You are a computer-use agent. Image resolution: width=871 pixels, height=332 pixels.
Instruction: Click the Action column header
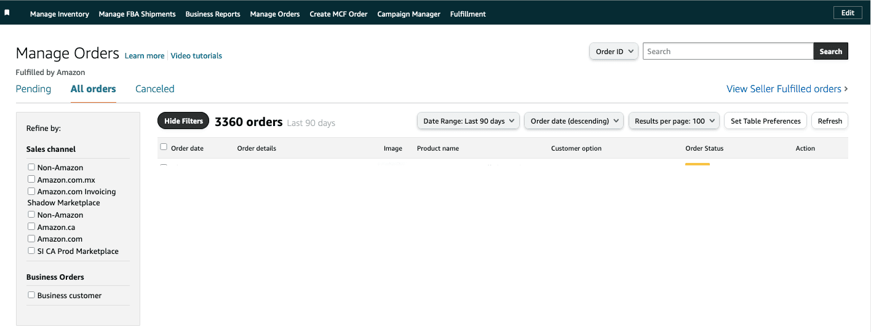click(x=805, y=148)
